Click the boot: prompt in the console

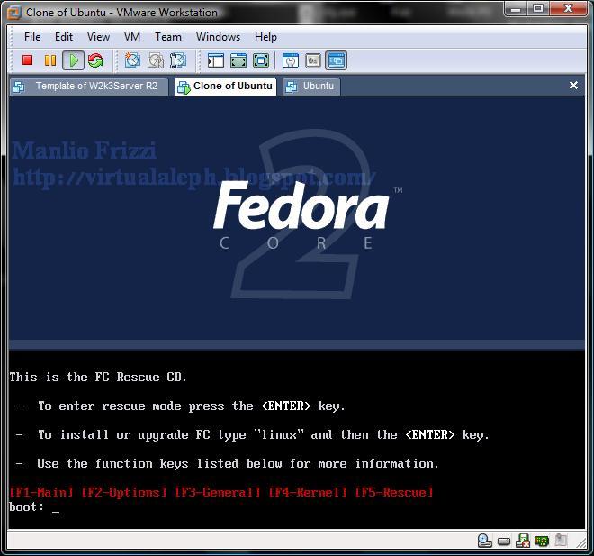tap(26, 506)
